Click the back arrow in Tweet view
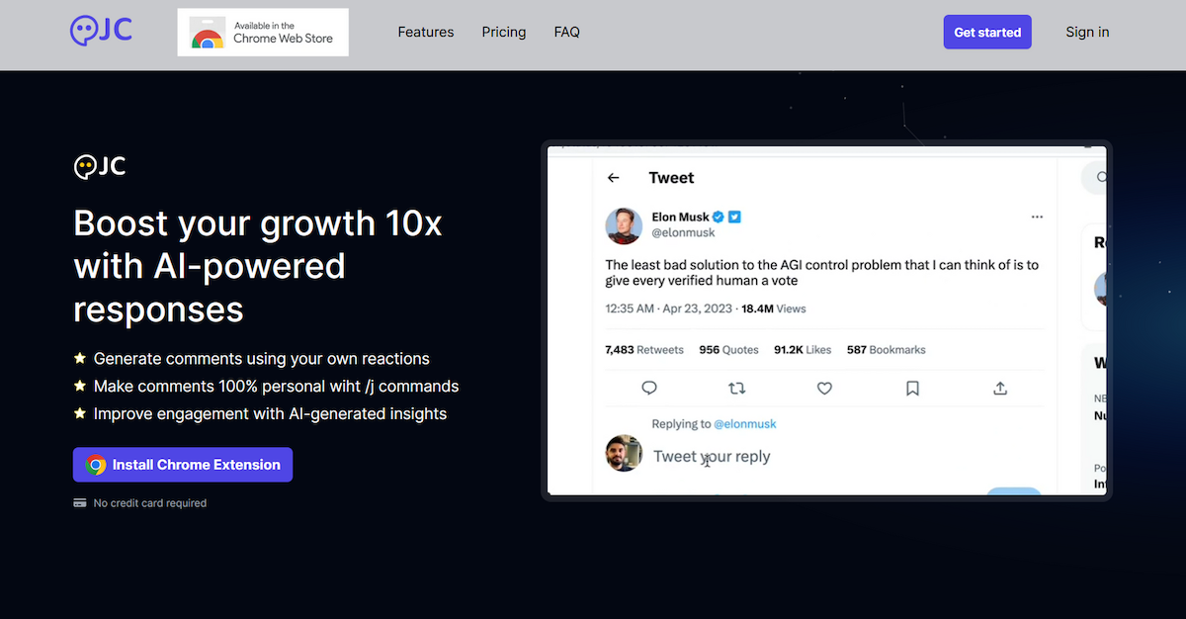1186x619 pixels. pos(613,178)
